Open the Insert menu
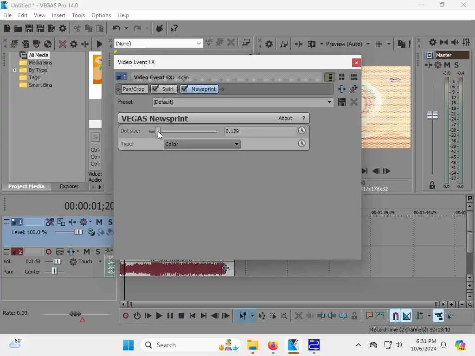This screenshot has height=356, width=475. [x=58, y=15]
